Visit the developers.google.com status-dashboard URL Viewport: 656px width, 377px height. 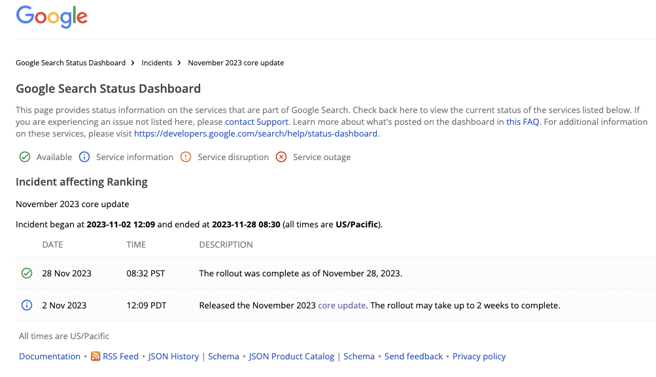256,133
